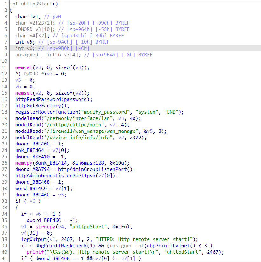This screenshot has width=261, height=262.
Task: Click the "END" string argument
Action: pyautogui.click(x=171, y=112)
